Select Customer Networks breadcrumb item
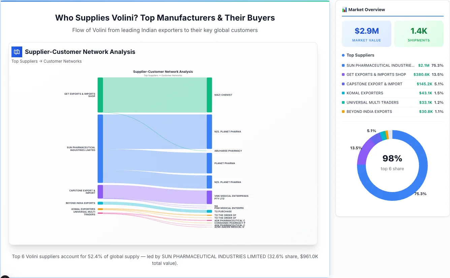Viewport: 450px width, 278px height. click(x=62, y=61)
